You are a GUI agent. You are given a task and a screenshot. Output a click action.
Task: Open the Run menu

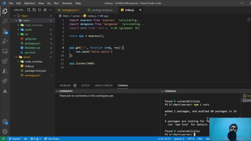(x=56, y=3)
